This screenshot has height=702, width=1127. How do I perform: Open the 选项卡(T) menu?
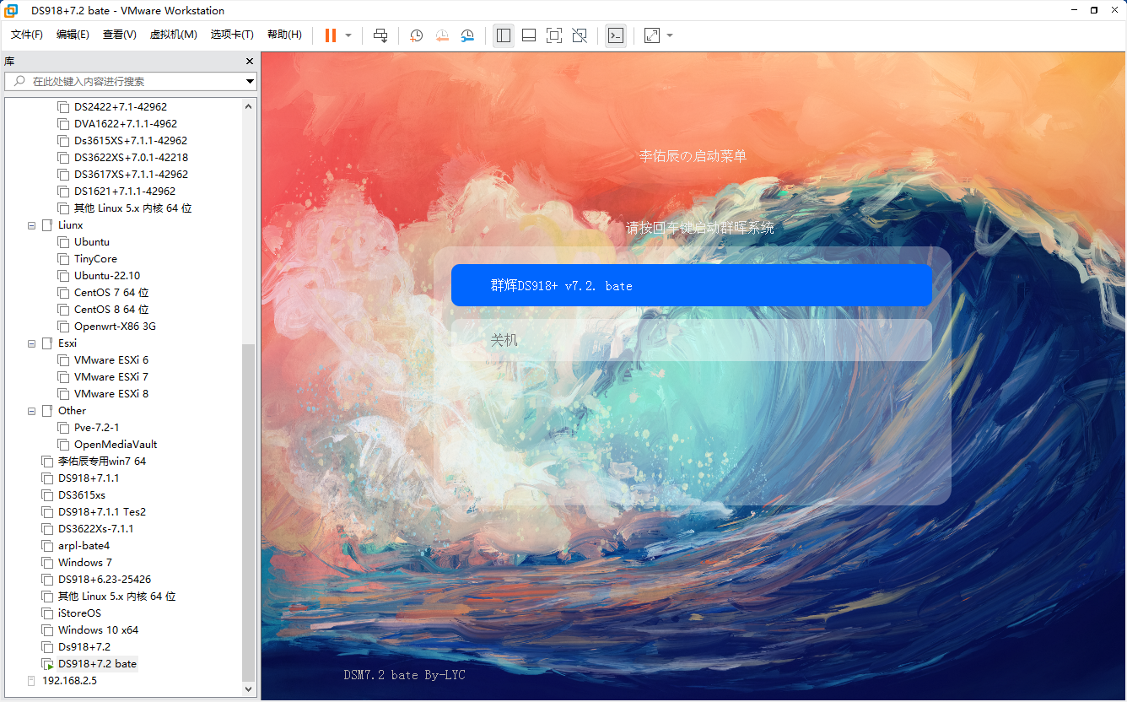click(232, 35)
